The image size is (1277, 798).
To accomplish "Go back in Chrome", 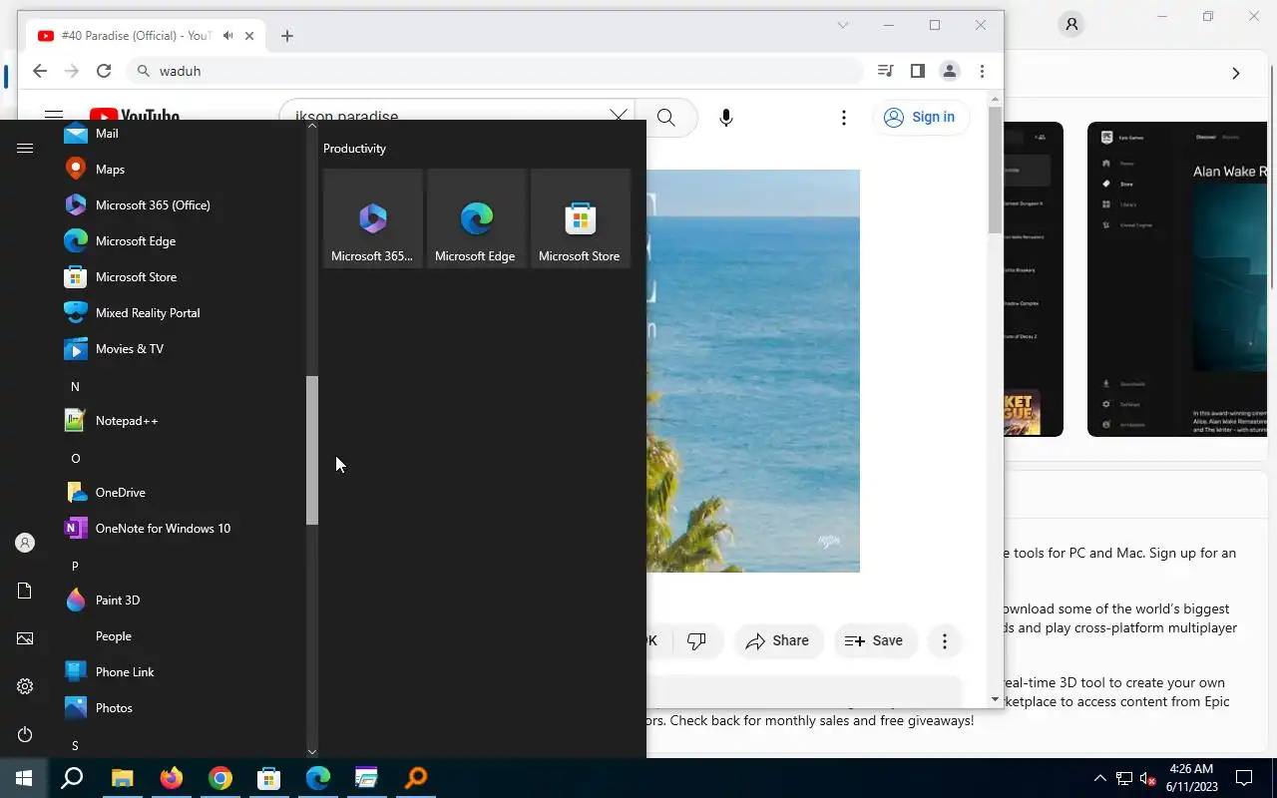I will pyautogui.click(x=40, y=71).
